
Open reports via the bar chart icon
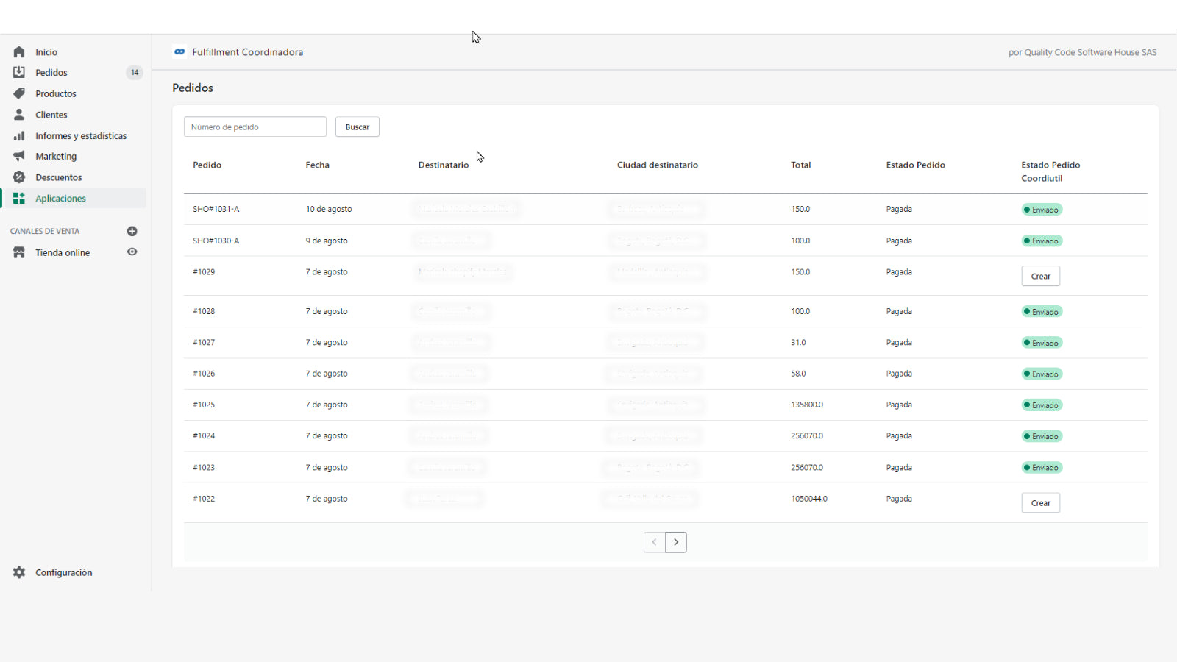19,136
